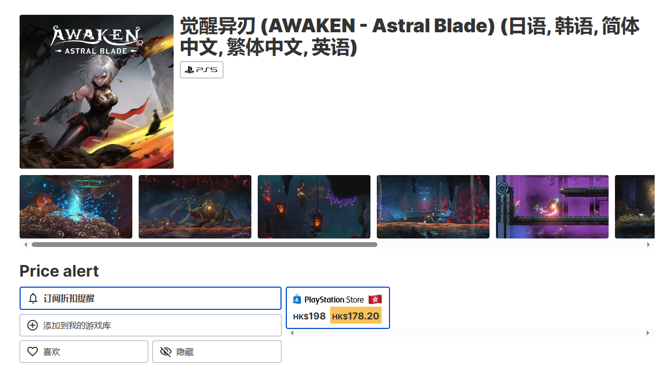Click the Hong Kong flag icon
The height and width of the screenshot is (367, 670).
point(375,299)
